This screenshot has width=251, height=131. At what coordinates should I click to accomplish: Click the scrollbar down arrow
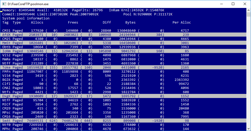click(248, 129)
